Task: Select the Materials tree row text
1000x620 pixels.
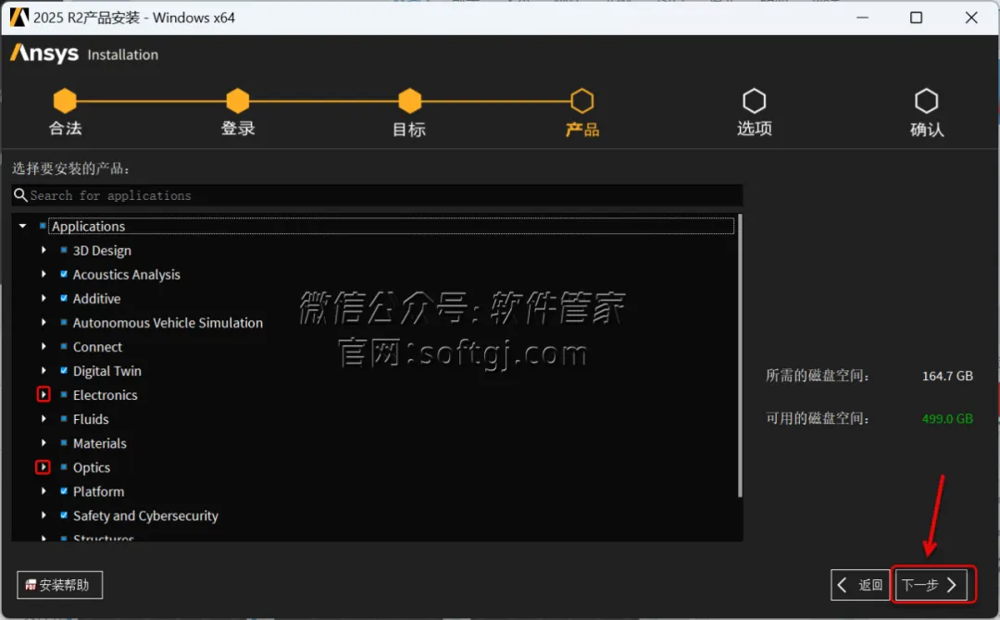Action: [x=99, y=443]
